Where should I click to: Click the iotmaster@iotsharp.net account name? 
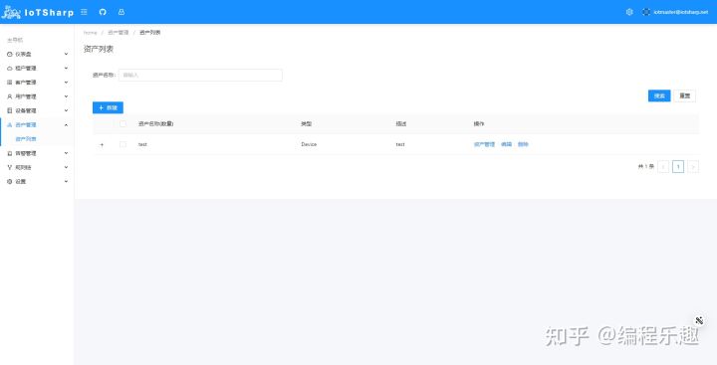680,12
